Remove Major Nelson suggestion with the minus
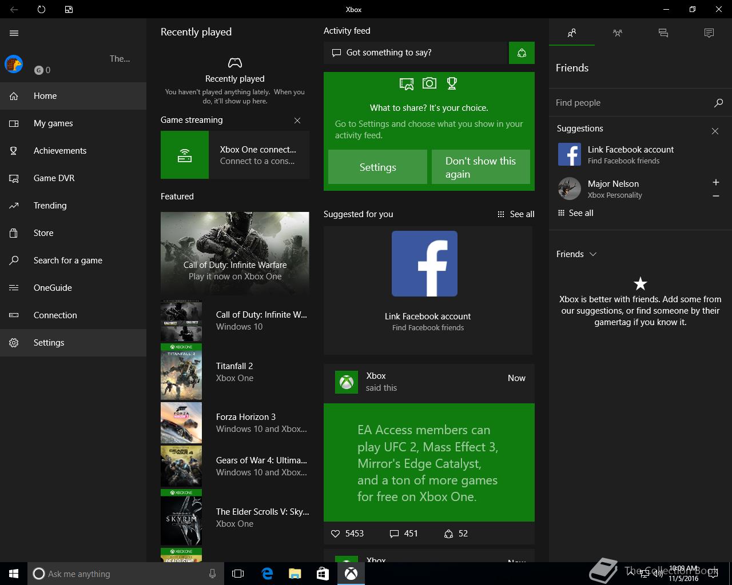Viewport: 732px width, 585px height. tap(715, 196)
